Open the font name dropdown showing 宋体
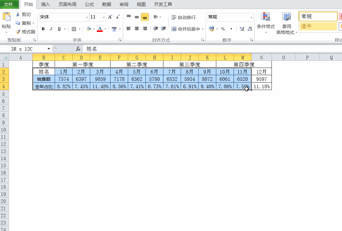The image size is (342, 231). [x=87, y=17]
